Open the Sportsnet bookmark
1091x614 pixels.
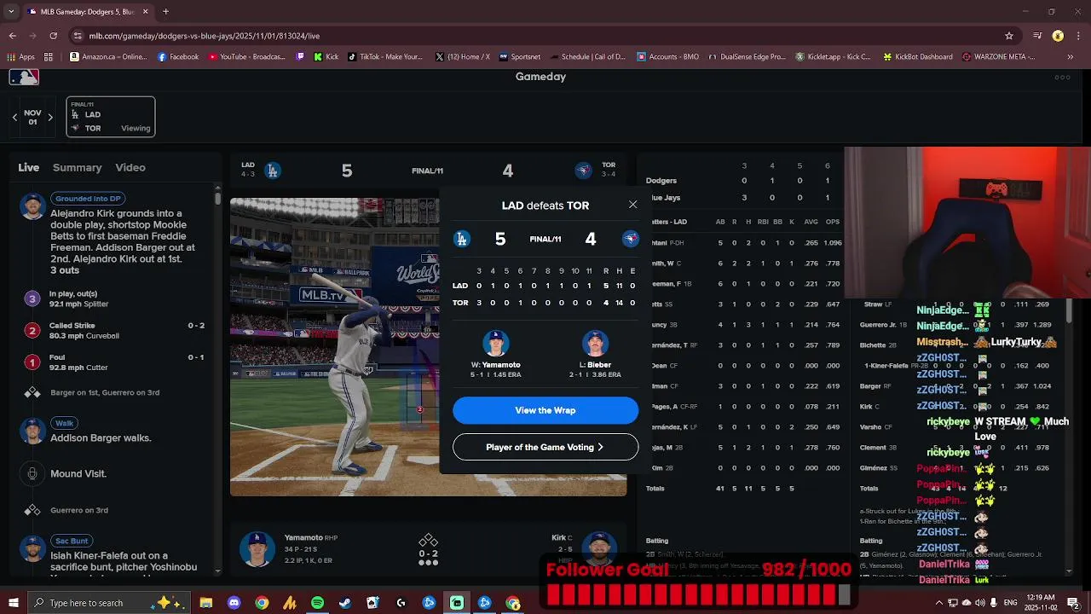pos(520,57)
